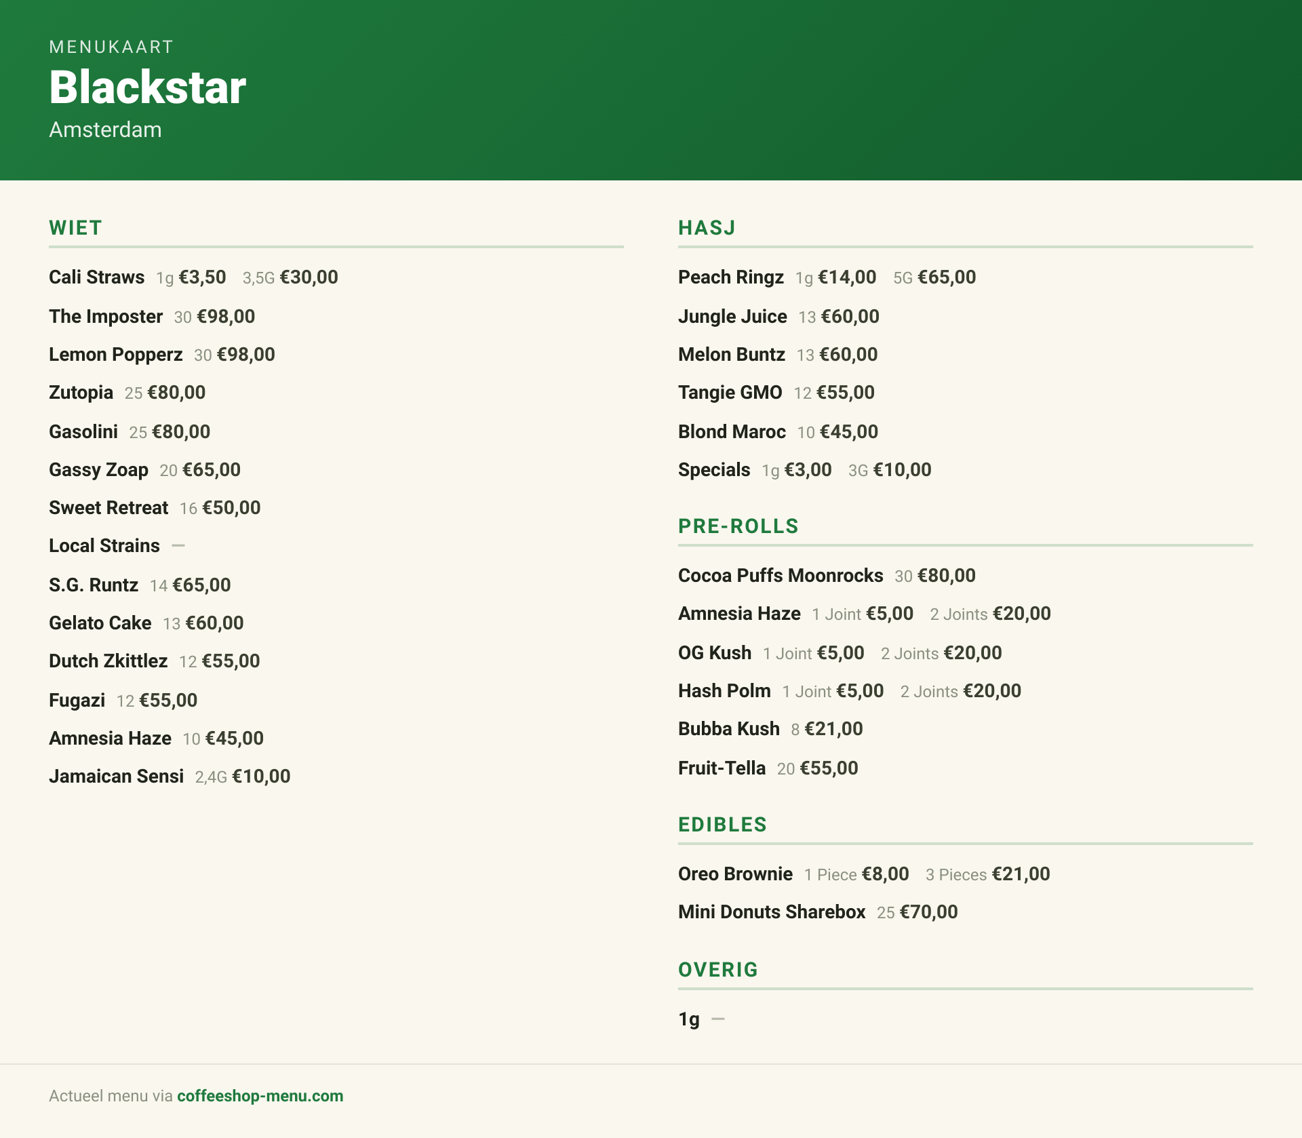Select the WIET section heading
Viewport: 1302px width, 1138px height.
click(x=75, y=228)
